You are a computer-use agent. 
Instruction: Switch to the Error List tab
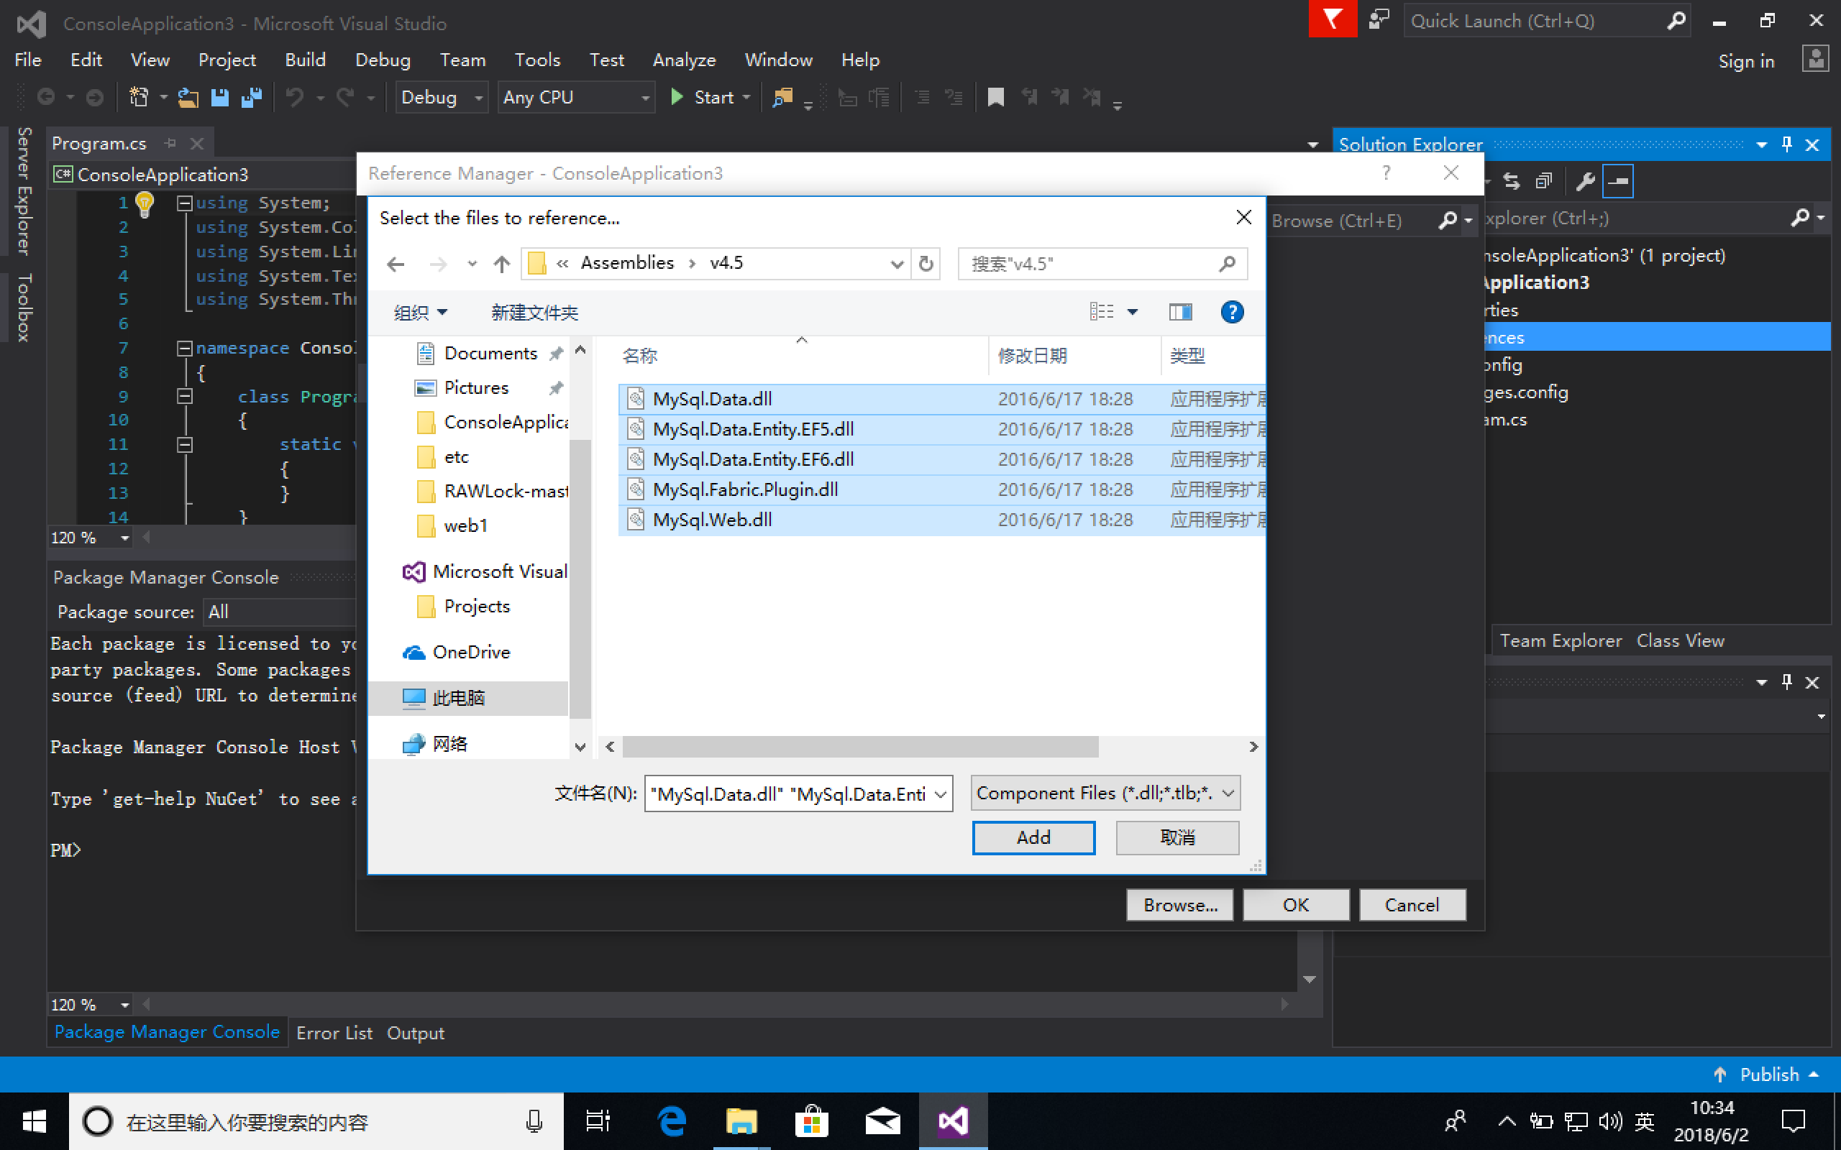coord(334,1032)
